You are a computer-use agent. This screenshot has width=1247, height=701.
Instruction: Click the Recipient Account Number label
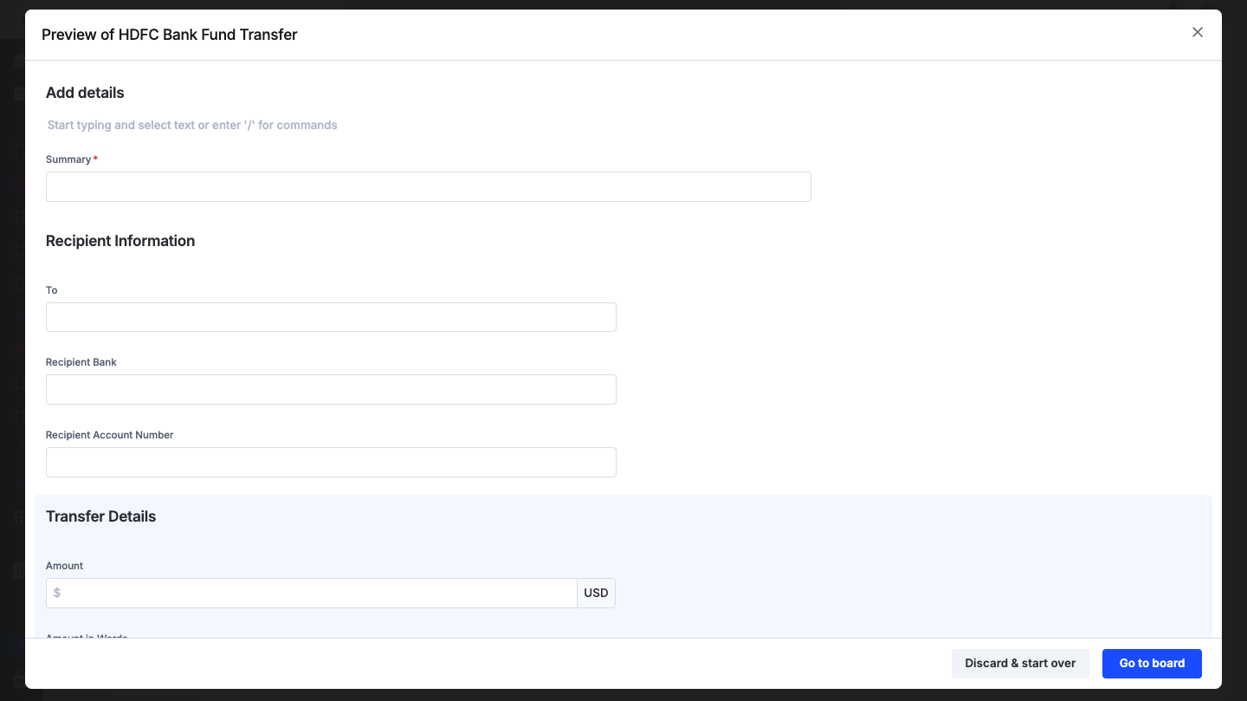click(x=110, y=435)
